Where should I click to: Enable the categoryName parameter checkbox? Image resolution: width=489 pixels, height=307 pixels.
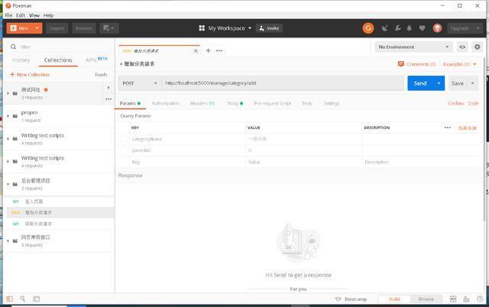click(125, 139)
